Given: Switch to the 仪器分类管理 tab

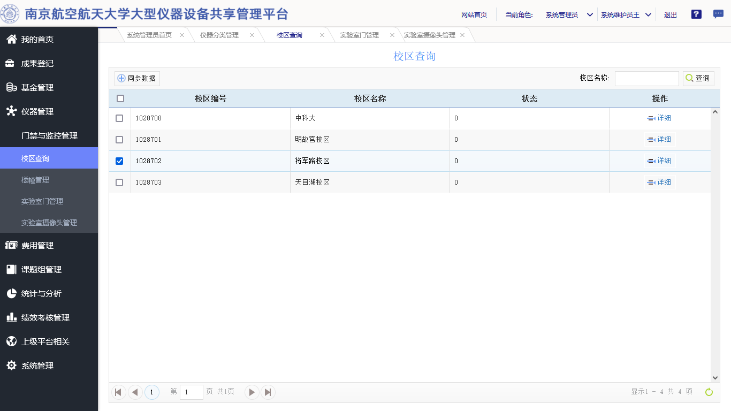Looking at the screenshot, I should click(219, 35).
